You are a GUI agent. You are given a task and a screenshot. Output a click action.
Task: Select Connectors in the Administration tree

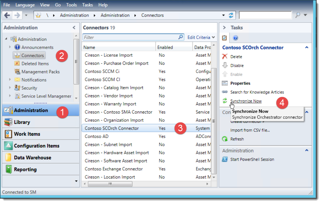[x=31, y=55]
